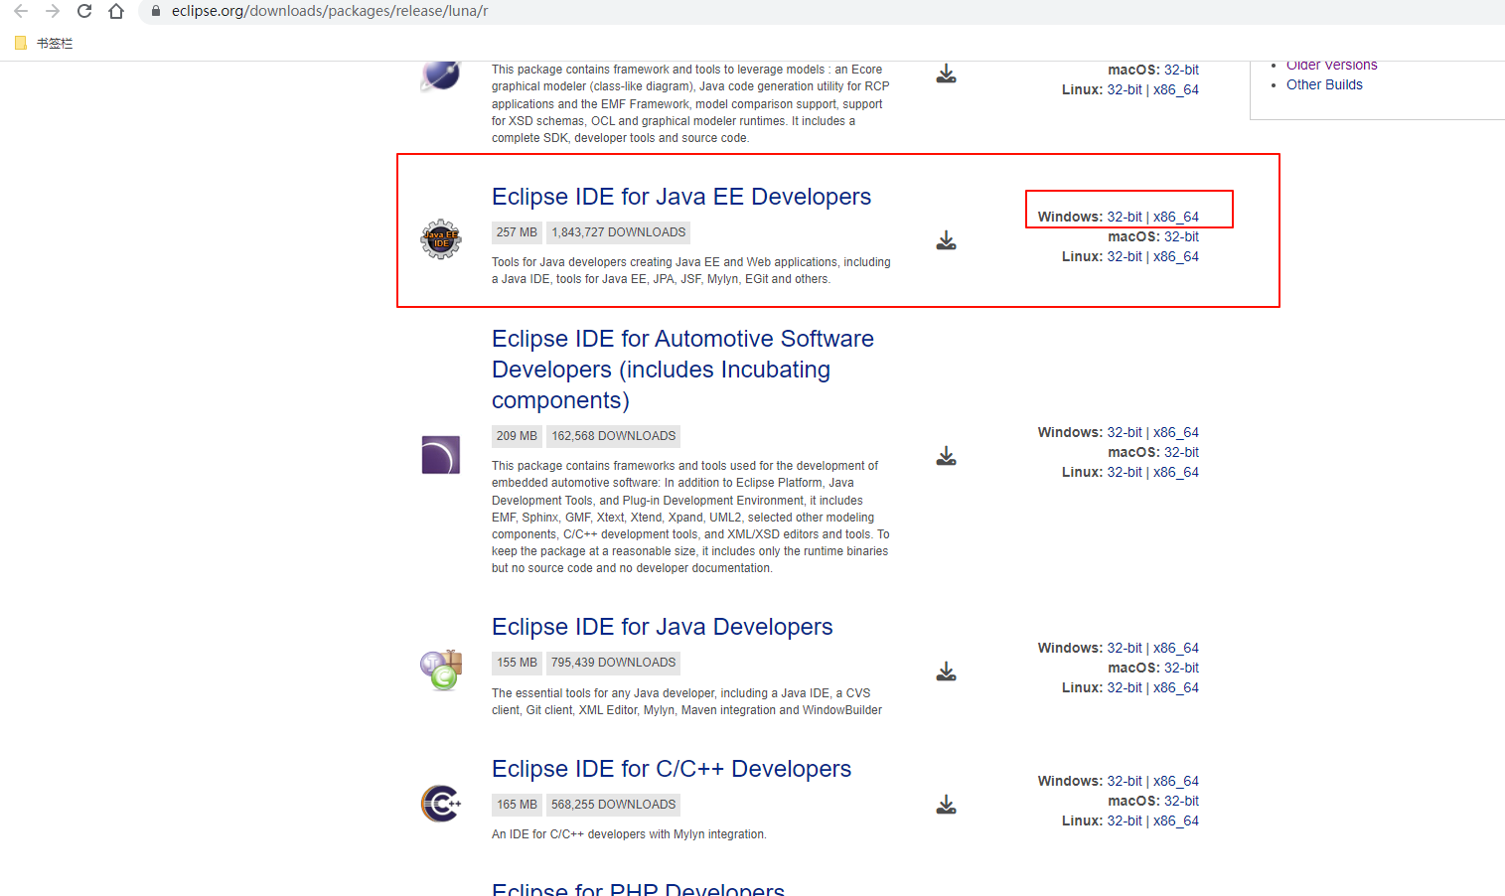This screenshot has height=896, width=1505.
Task: Download Java EE Windows 32-bit
Action: point(1125,217)
